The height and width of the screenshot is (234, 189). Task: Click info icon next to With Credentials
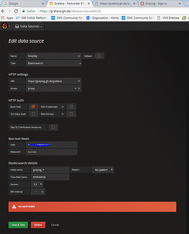click(63, 107)
